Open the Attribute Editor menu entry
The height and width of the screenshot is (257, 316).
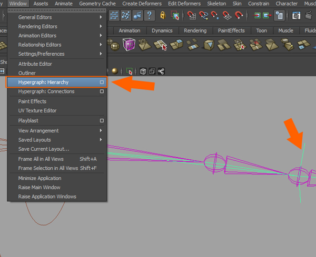point(57,64)
